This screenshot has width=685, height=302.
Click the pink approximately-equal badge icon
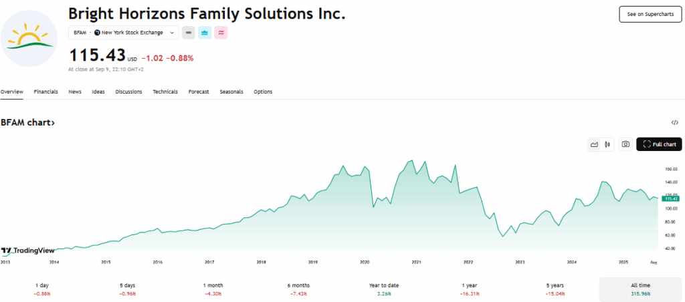tap(221, 33)
